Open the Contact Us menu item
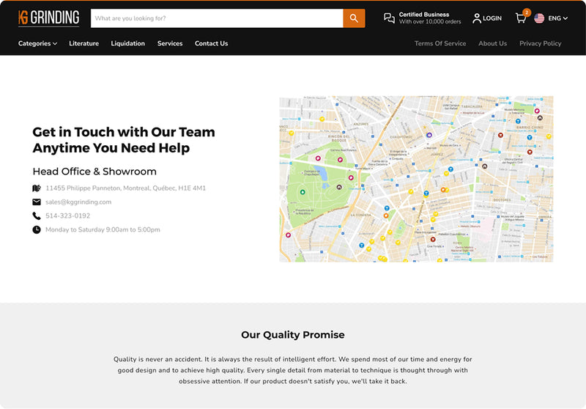 [x=211, y=44]
